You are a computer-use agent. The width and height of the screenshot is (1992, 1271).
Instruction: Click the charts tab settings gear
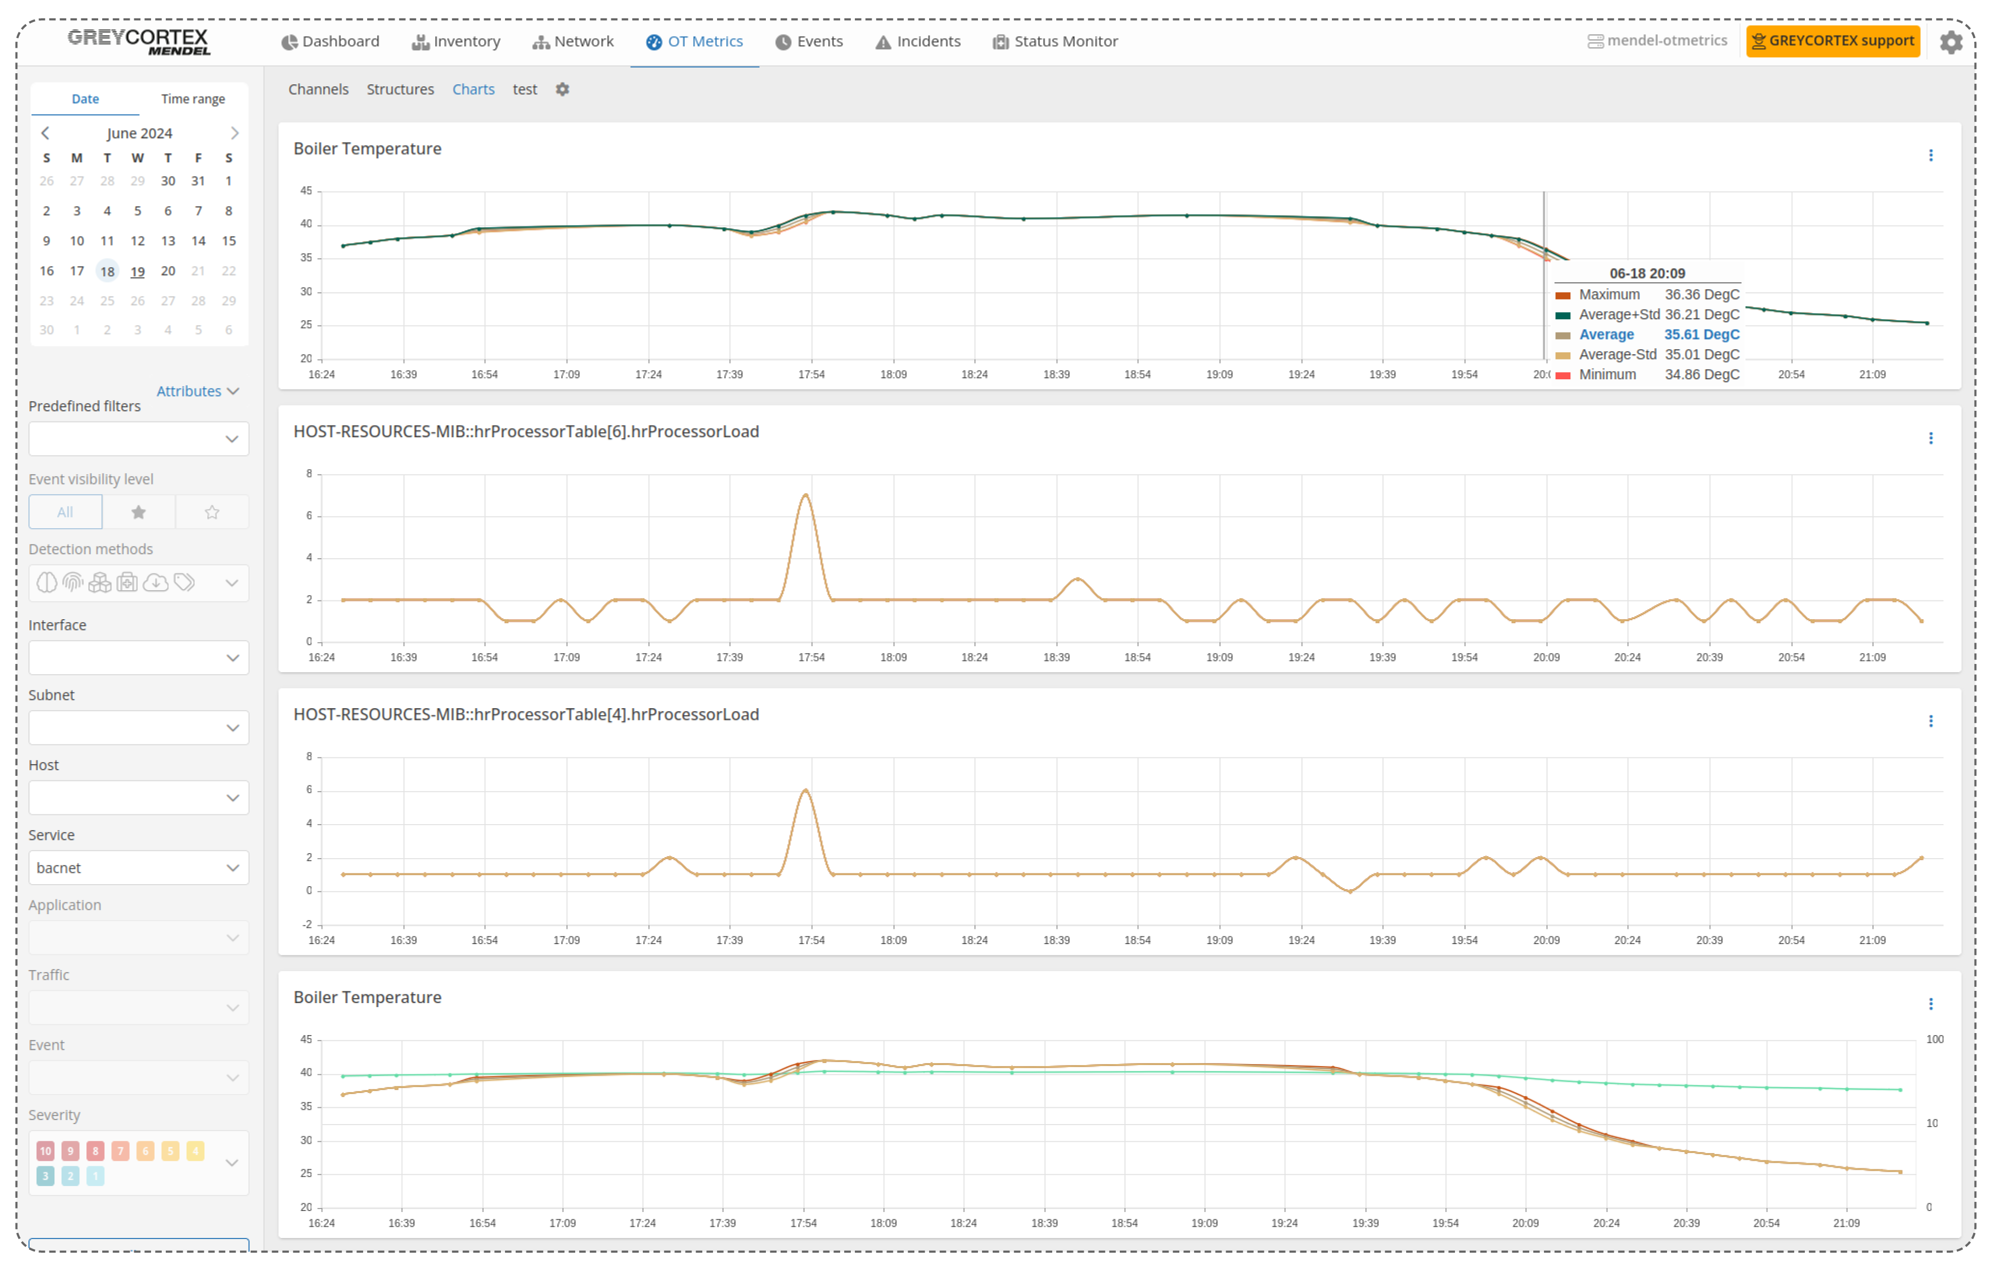pyautogui.click(x=562, y=89)
